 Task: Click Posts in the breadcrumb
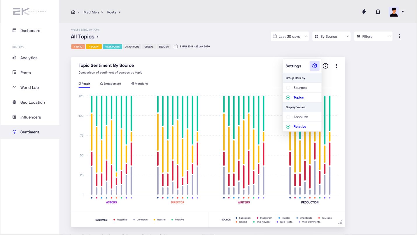[112, 12]
